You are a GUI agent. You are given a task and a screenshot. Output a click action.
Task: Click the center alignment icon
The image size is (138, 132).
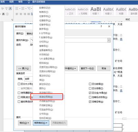coord(21,14)
